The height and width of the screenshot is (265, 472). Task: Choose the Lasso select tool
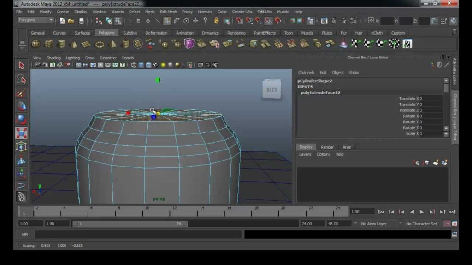pyautogui.click(x=21, y=79)
